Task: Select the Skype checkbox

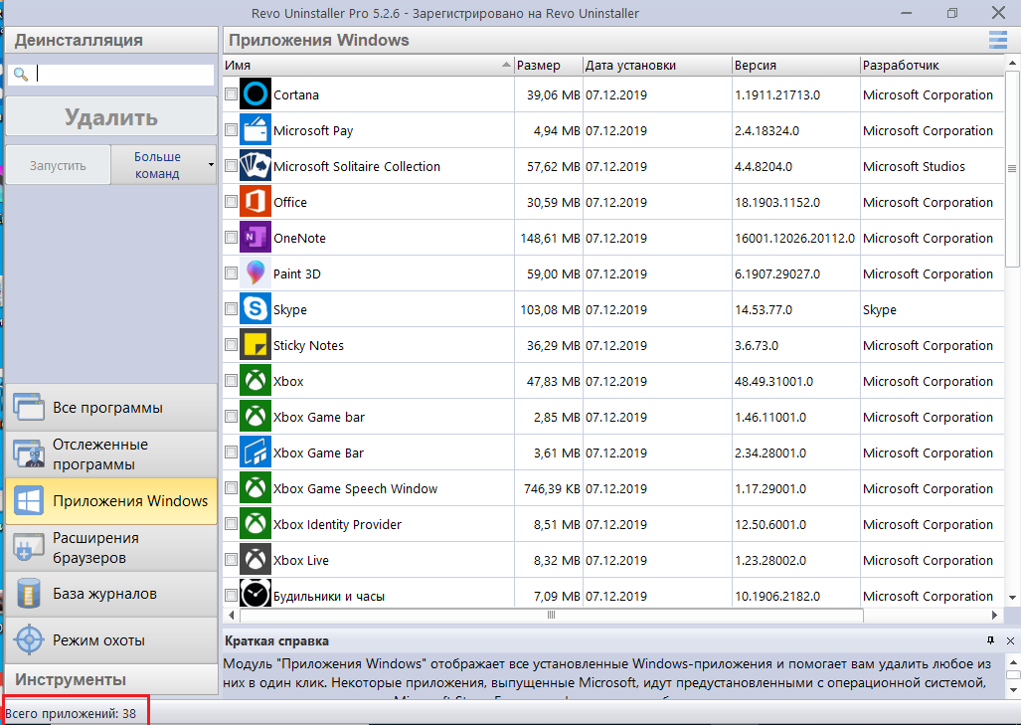Action: pos(231,309)
